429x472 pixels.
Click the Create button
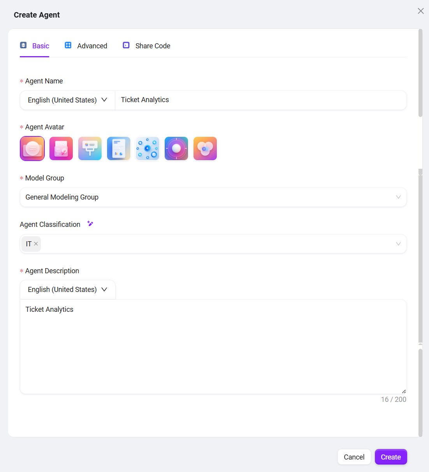coord(391,457)
